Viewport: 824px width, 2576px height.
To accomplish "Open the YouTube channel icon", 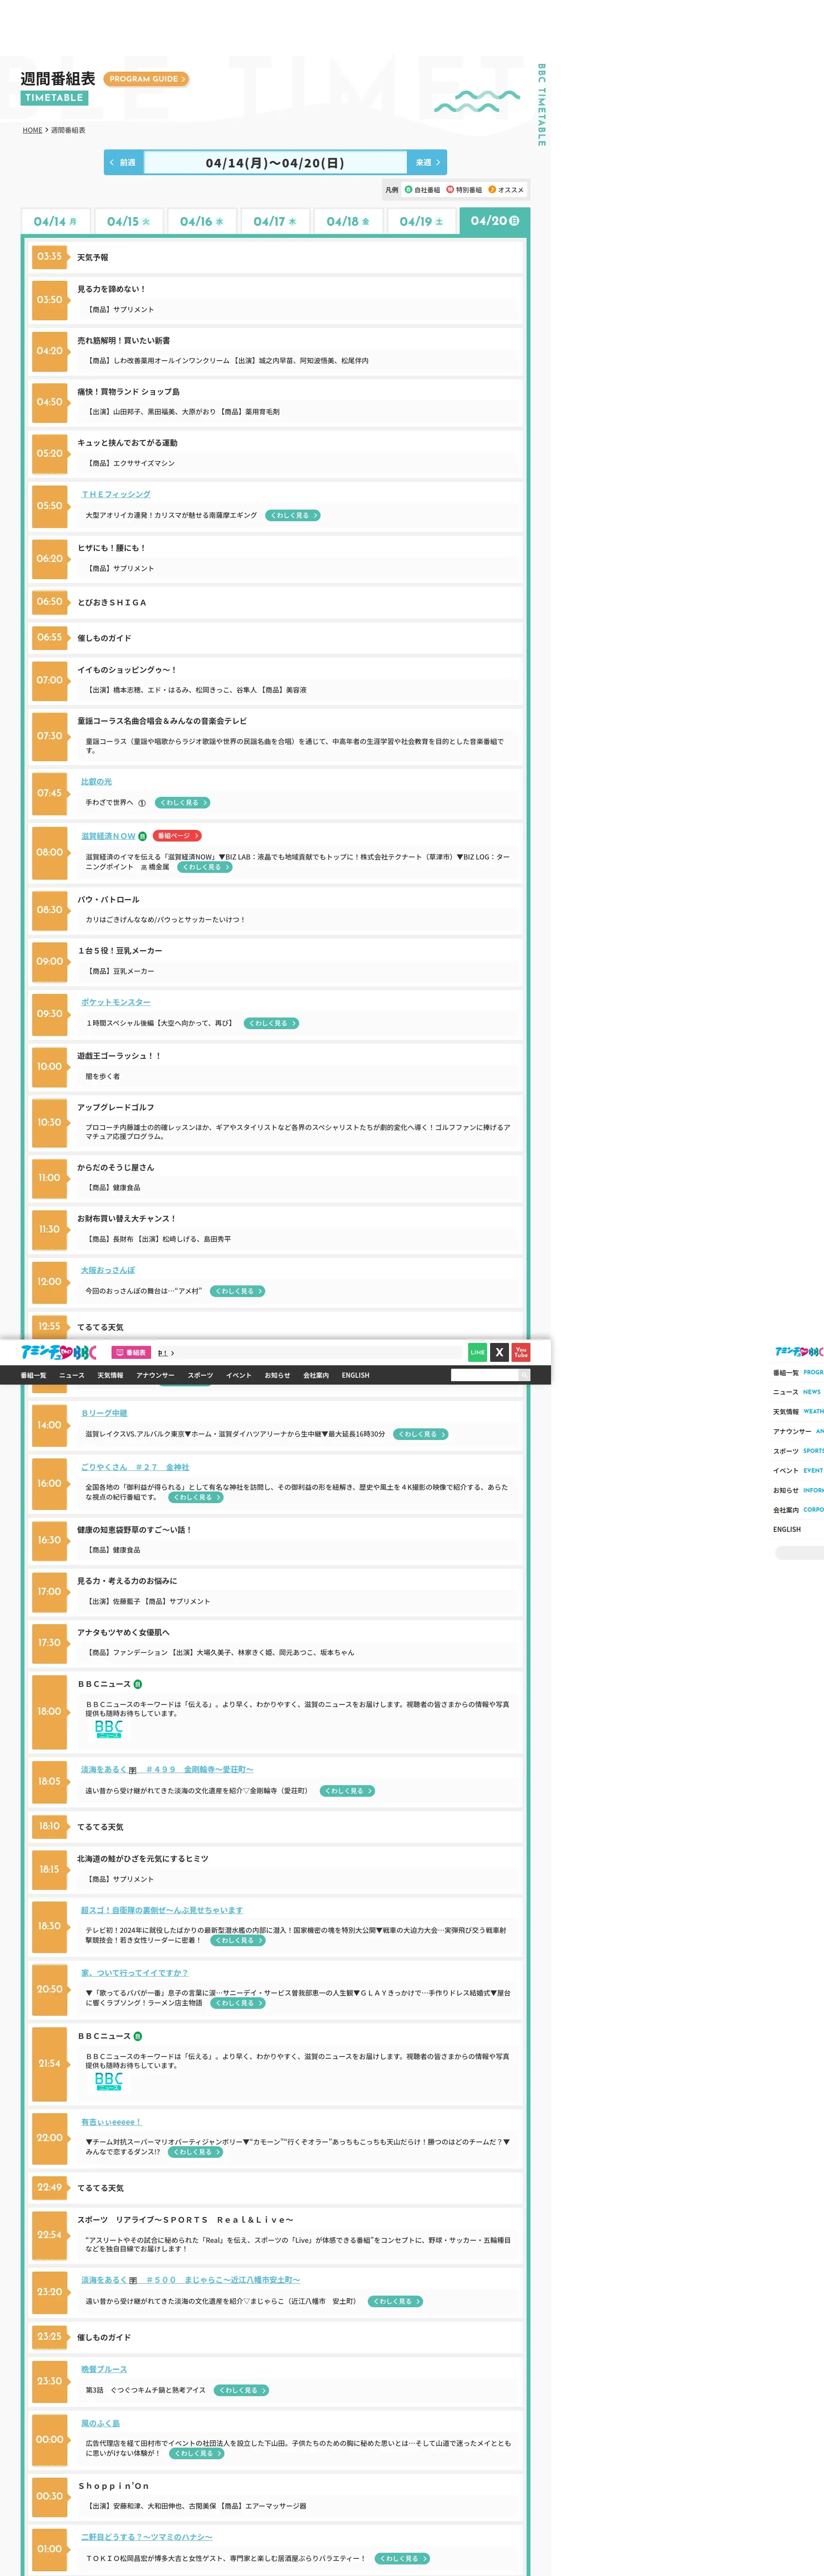I will [x=521, y=1352].
